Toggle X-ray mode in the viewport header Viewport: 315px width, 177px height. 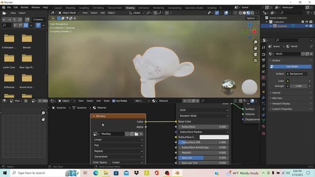point(235,13)
